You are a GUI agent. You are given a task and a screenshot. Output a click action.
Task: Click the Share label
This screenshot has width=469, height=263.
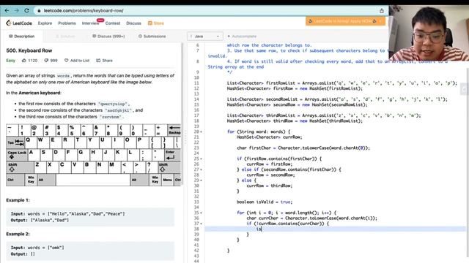[108, 61]
